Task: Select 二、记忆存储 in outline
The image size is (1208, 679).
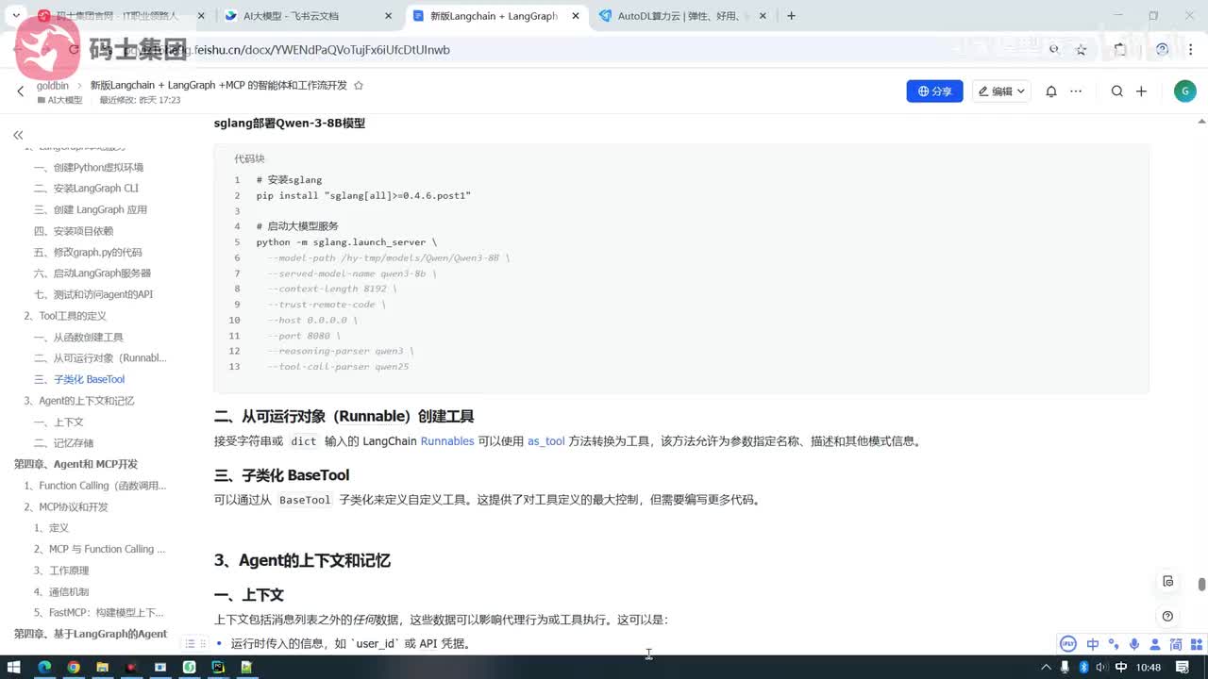Action: [x=63, y=443]
